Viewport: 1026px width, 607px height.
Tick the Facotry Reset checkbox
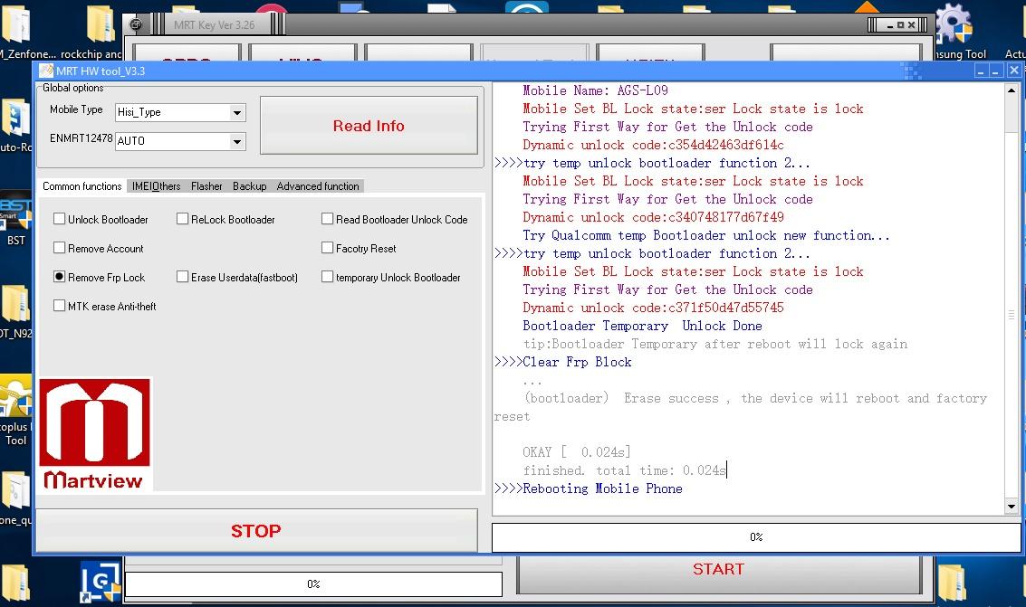pyautogui.click(x=327, y=248)
